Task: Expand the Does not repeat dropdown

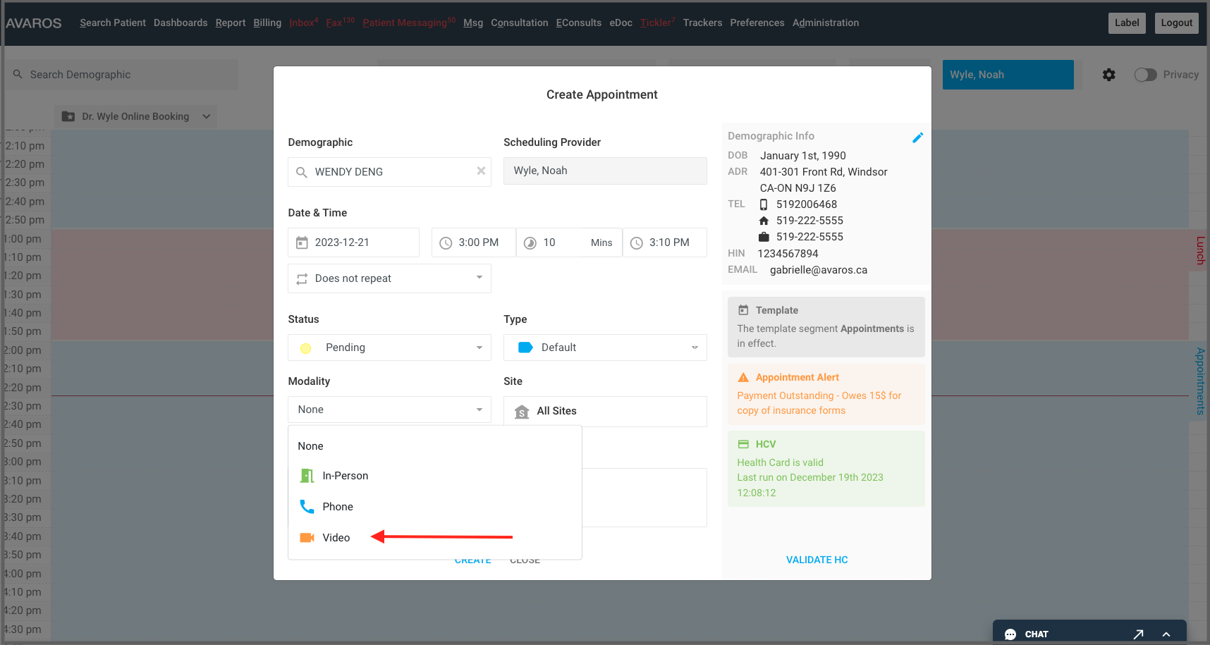Action: click(389, 278)
